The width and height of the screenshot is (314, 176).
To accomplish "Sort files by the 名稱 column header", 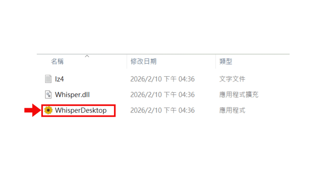I will point(57,61).
